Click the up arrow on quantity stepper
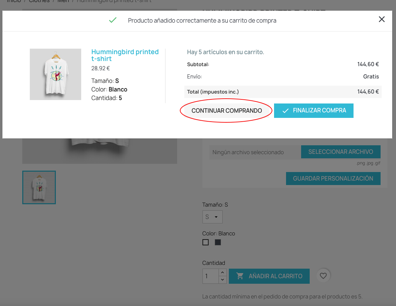The height and width of the screenshot is (306, 396). point(222,272)
